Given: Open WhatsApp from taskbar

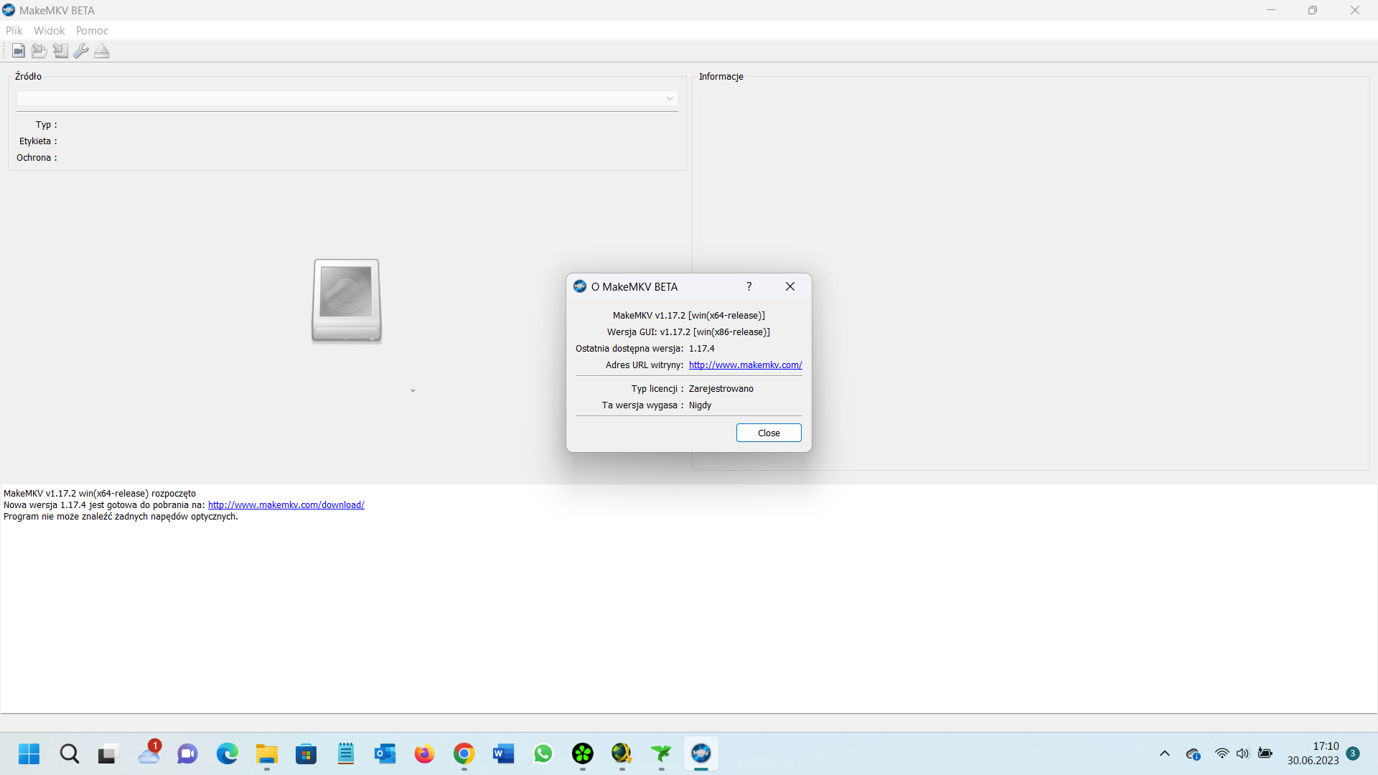Looking at the screenshot, I should point(543,754).
